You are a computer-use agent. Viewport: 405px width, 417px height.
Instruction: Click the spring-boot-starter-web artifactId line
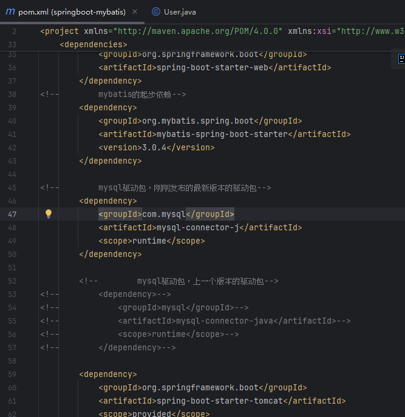point(215,67)
